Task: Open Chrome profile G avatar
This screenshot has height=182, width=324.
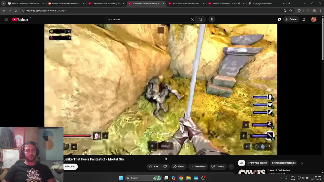Action: tap(314, 11)
